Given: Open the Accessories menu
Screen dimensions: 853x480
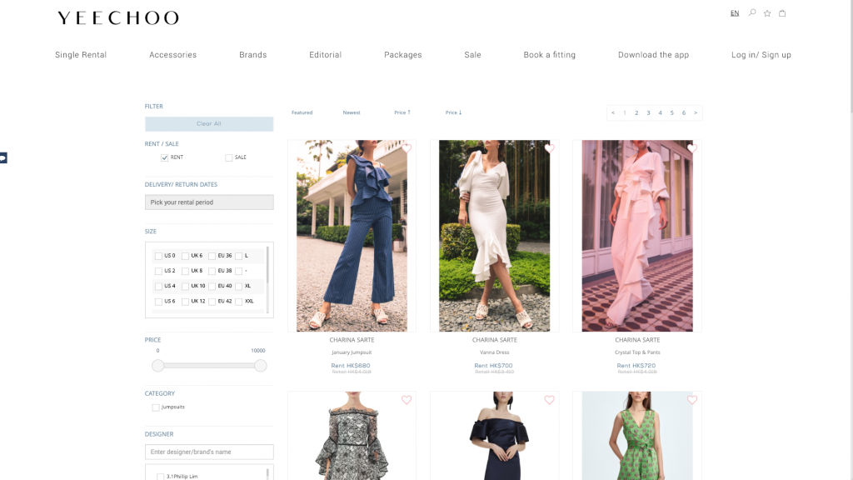Looking at the screenshot, I should [x=172, y=55].
